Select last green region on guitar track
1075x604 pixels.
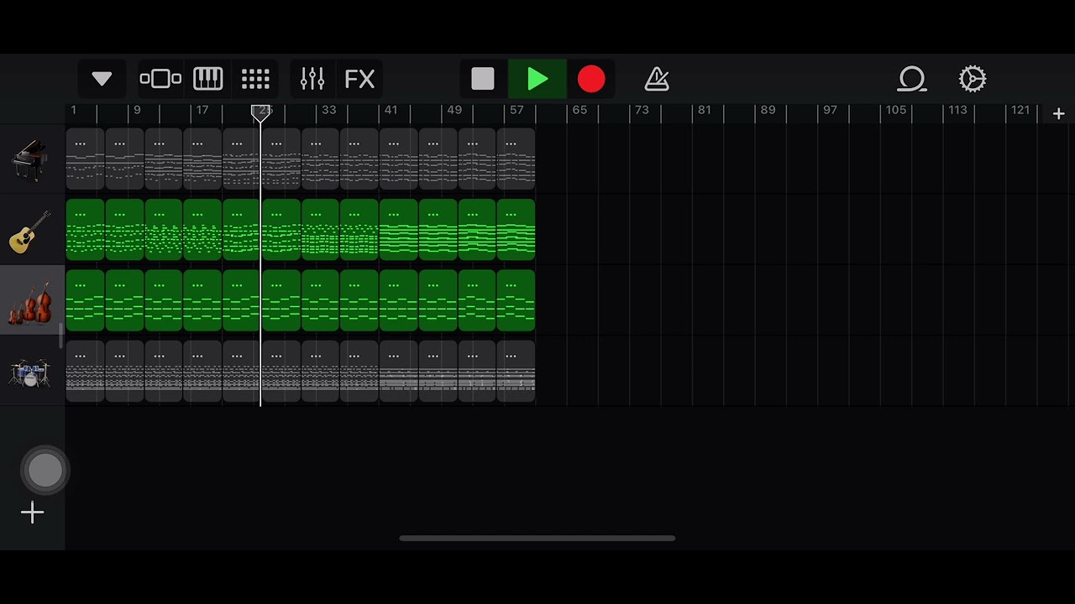[517, 230]
